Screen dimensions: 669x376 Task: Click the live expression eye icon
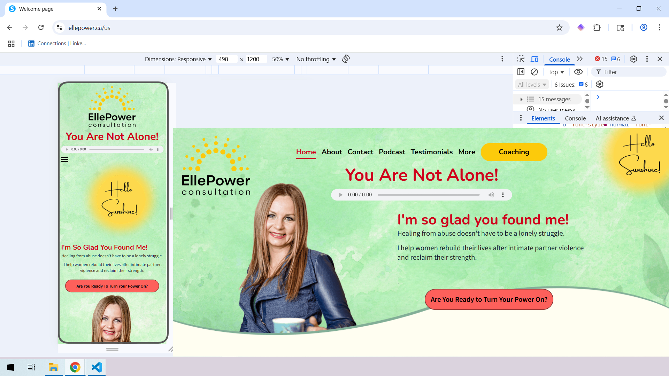[x=578, y=72]
